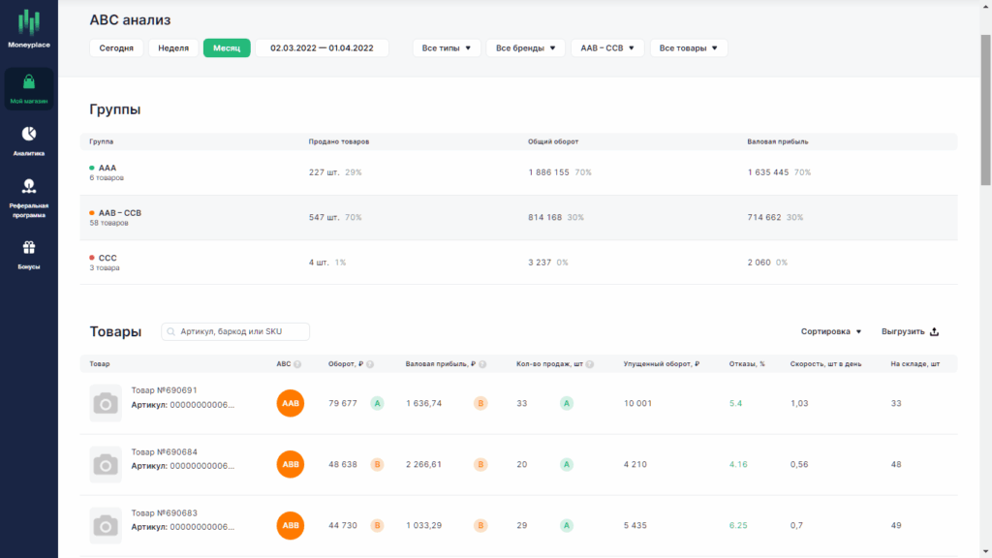Image resolution: width=992 pixels, height=558 pixels.
Task: Click help icon next to Валовая прибыль column
Action: coord(482,364)
